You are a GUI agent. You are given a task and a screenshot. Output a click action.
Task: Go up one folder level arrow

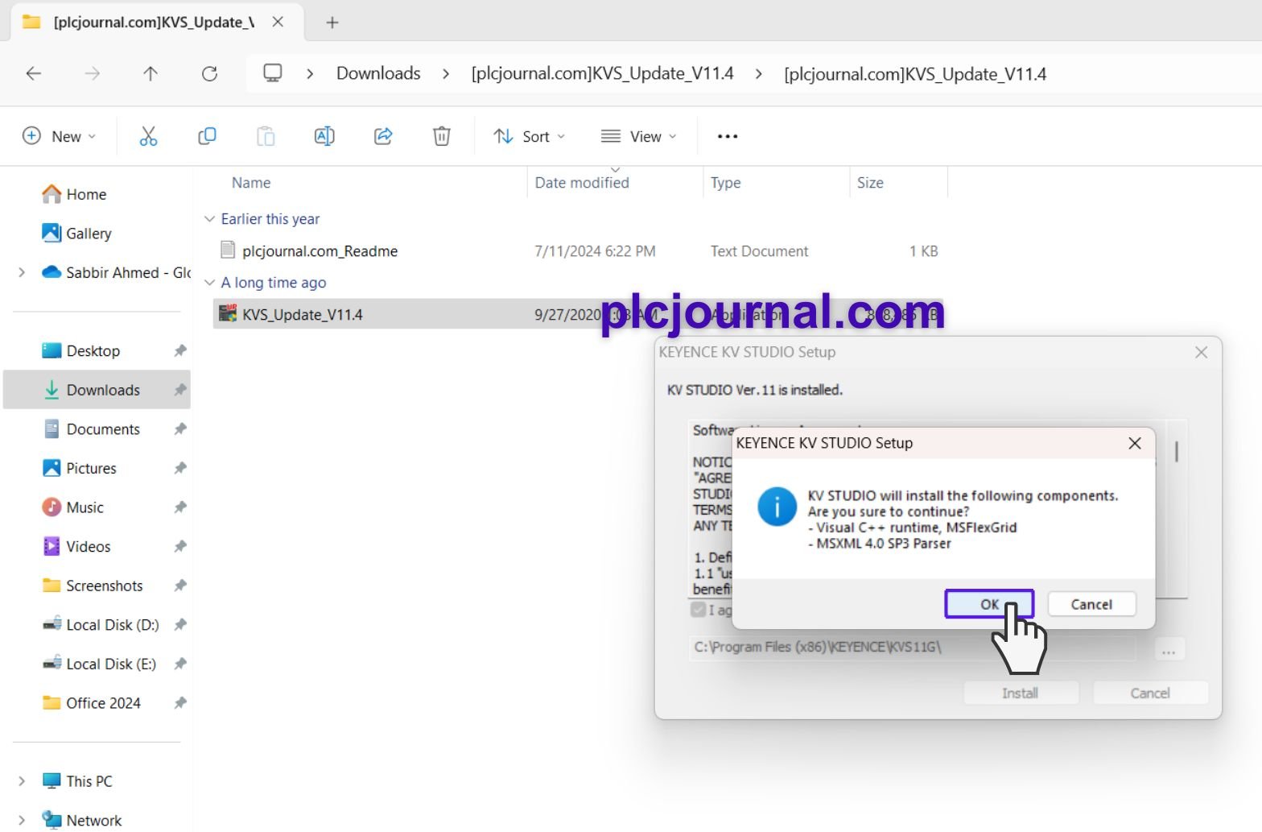151,74
